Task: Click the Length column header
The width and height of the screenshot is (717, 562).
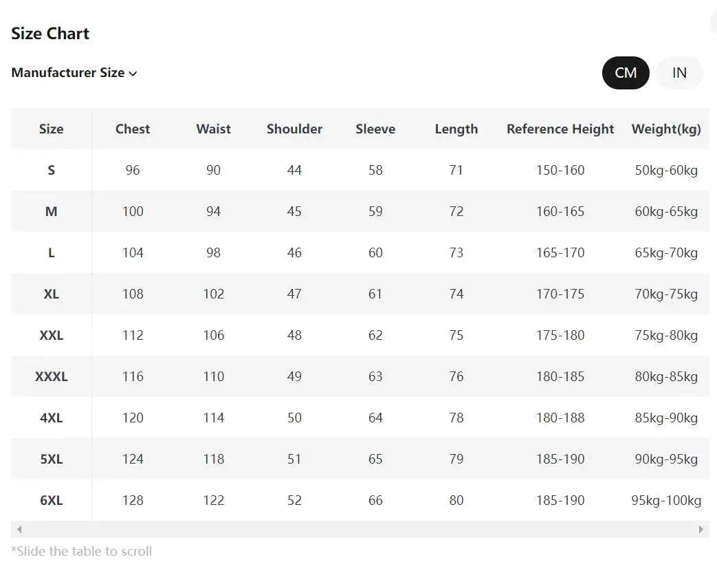Action: click(x=456, y=129)
